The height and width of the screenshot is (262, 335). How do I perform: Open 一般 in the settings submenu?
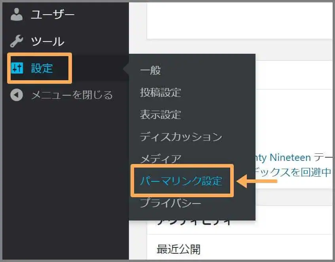[150, 70]
